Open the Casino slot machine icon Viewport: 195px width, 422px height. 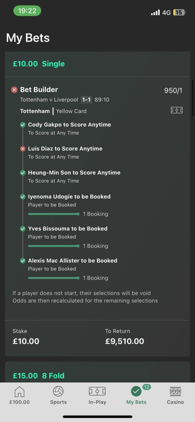(x=175, y=392)
